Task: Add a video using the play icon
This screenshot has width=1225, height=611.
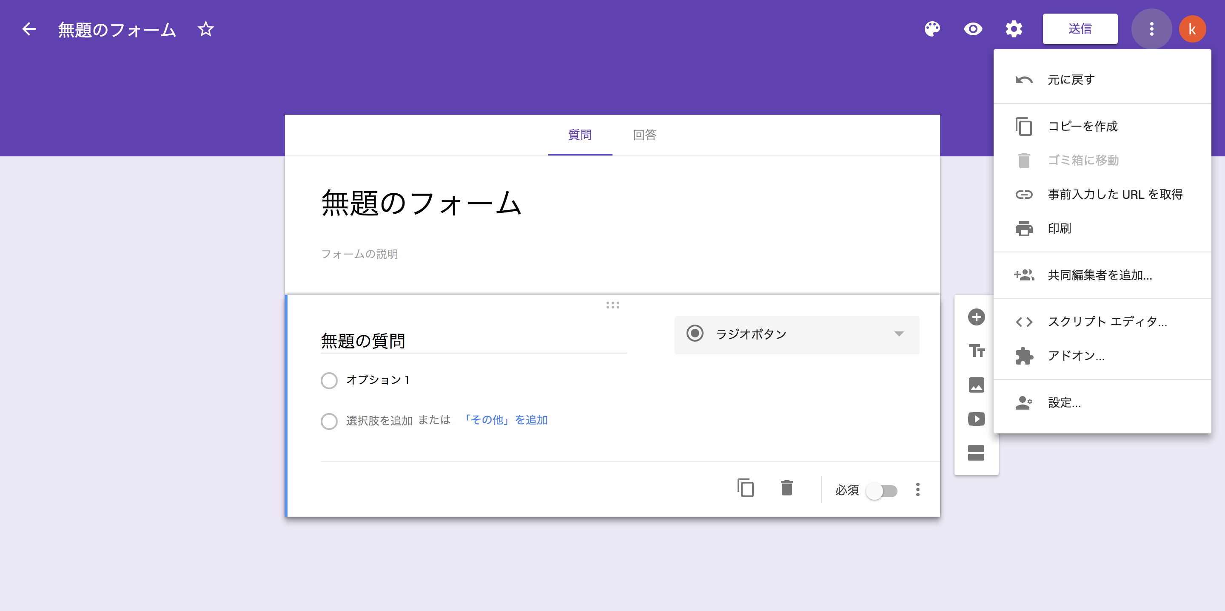Action: tap(976, 419)
